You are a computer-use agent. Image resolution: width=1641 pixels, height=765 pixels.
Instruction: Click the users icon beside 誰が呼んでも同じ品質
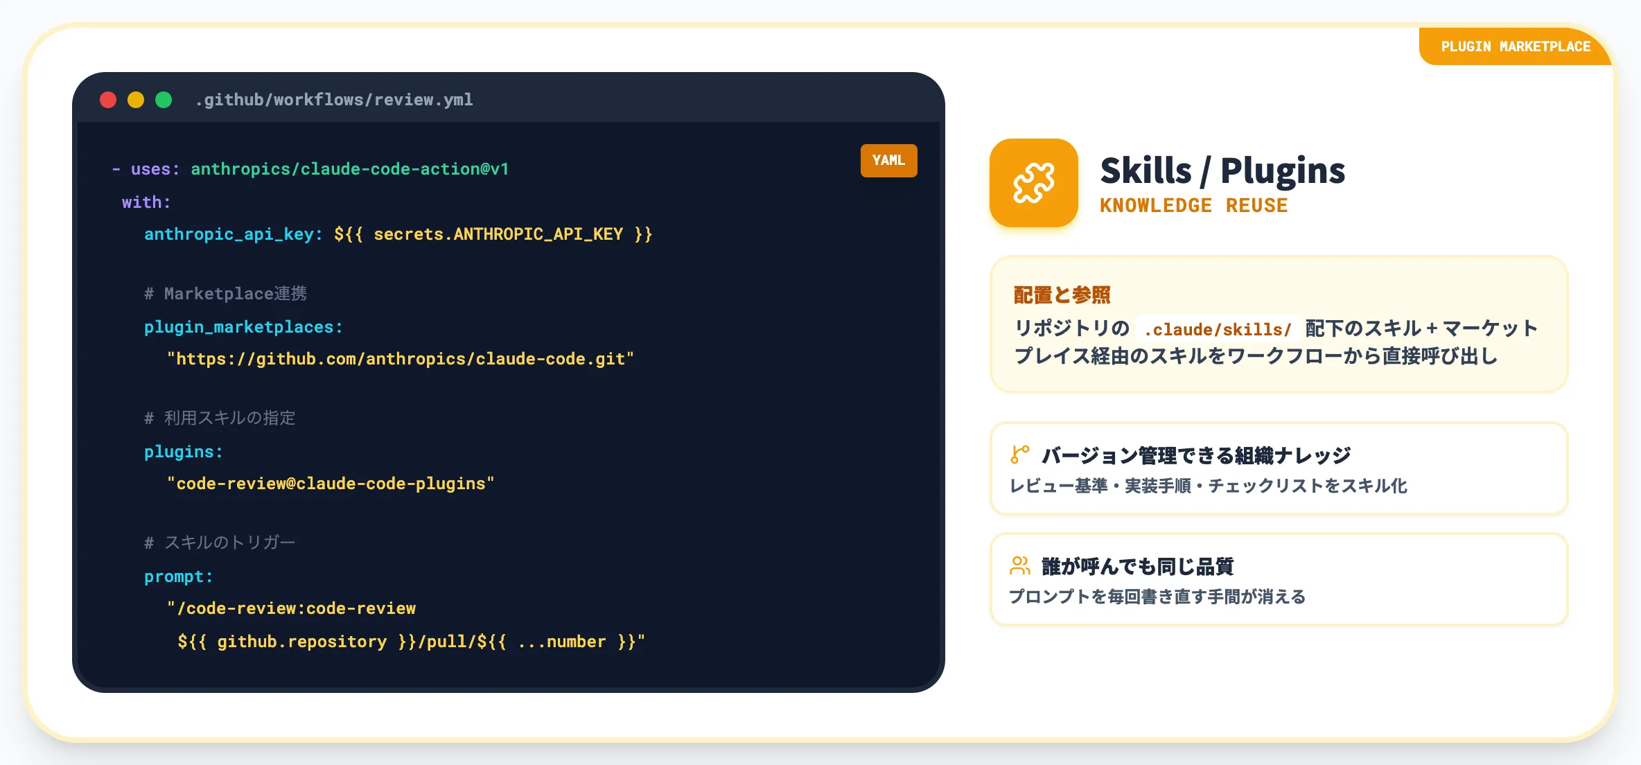1019,565
